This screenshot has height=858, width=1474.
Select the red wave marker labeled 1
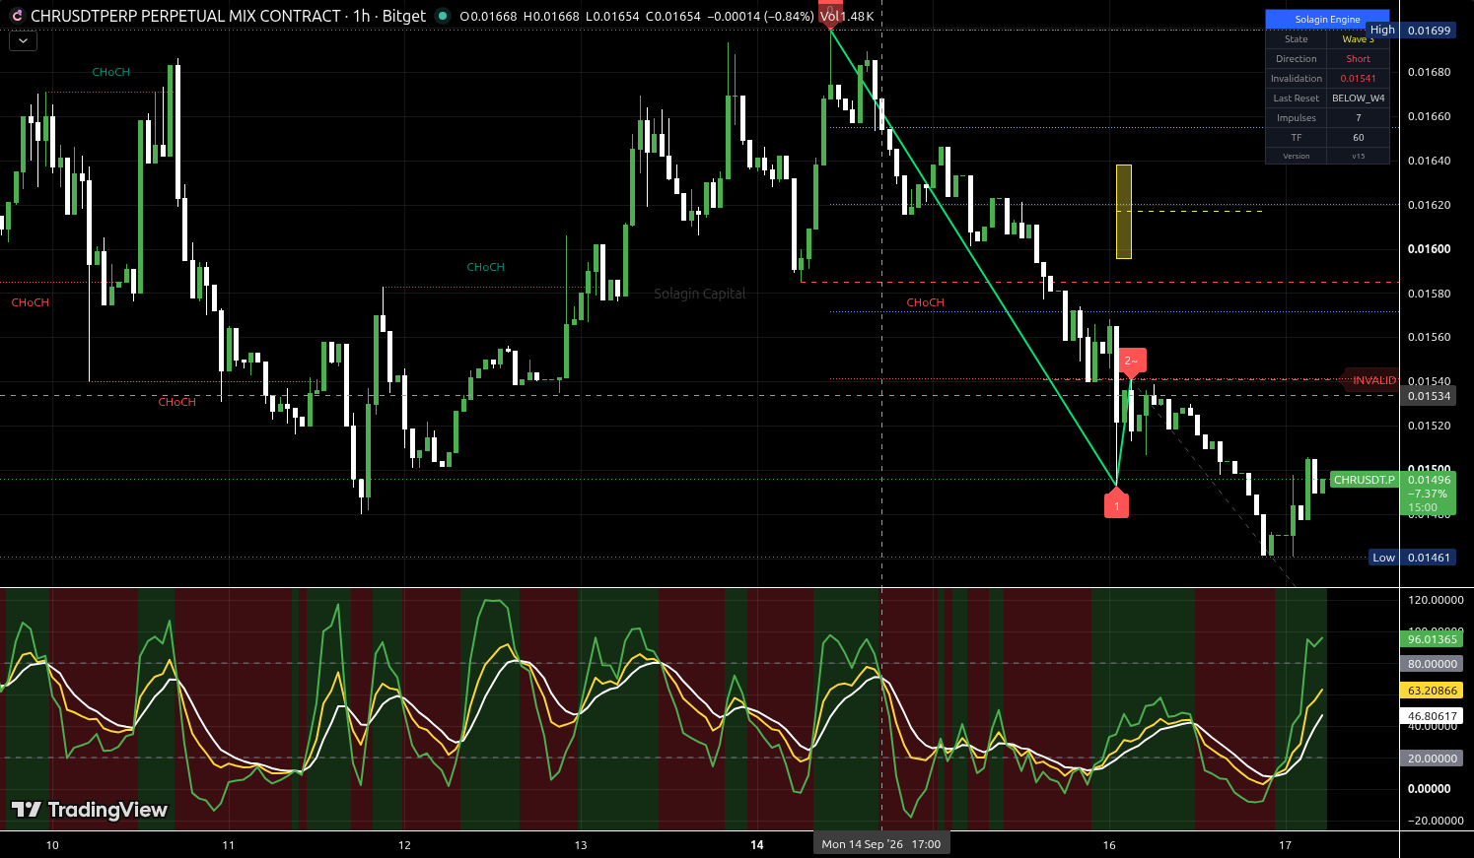(1116, 505)
